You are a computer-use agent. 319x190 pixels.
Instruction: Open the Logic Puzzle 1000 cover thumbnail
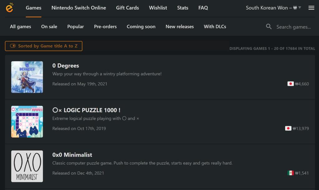(27, 122)
